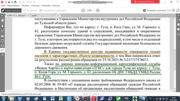Switch to fit-width view icon
The height and width of the screenshot is (101, 180).
[169, 10]
